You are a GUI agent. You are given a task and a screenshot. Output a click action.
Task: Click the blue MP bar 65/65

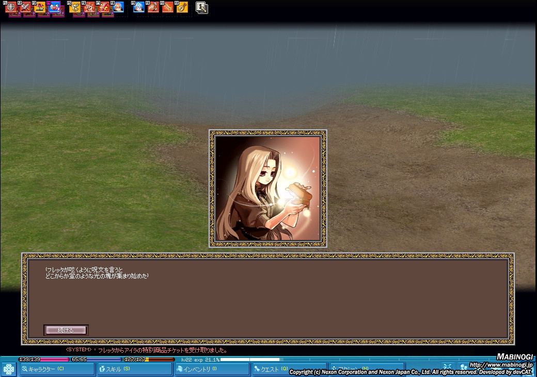96,359
